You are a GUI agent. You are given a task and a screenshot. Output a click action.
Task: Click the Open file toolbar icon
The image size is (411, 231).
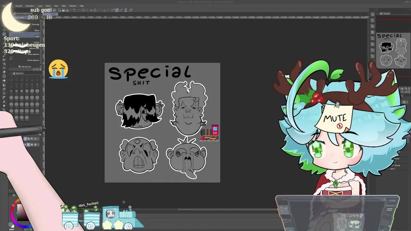point(63,10)
